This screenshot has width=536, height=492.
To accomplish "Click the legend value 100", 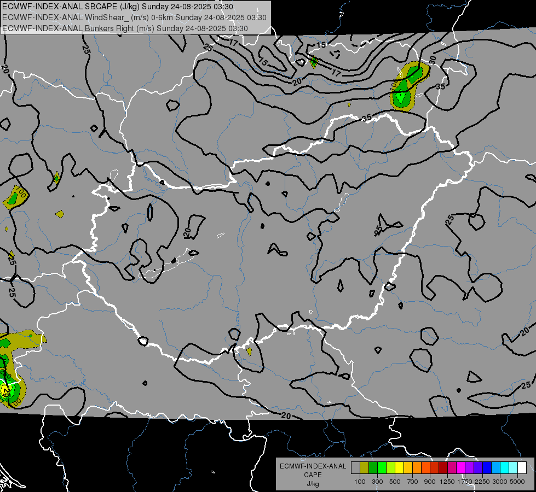I will tap(360, 482).
